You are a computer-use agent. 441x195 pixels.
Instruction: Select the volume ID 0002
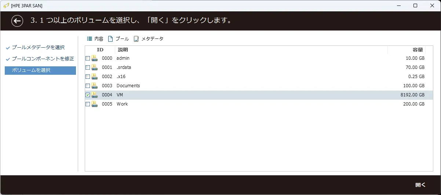point(107,77)
